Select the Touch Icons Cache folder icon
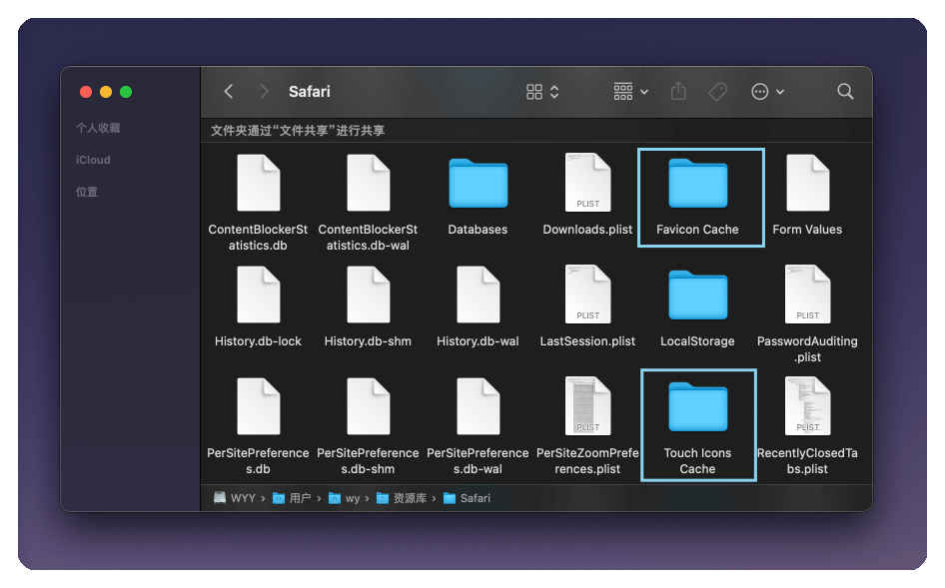The image size is (945, 588). click(698, 406)
